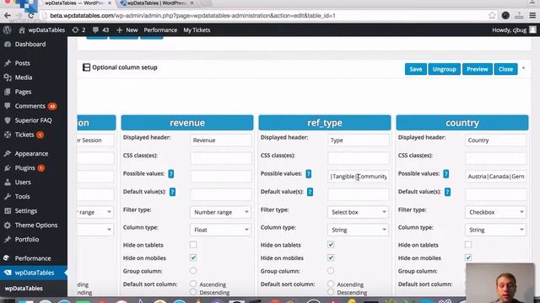
Task: Open Appearance in sidebar
Action: pyautogui.click(x=31, y=153)
